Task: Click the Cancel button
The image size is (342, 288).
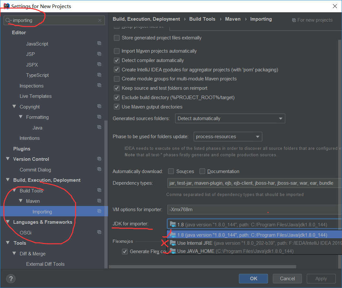Action: point(287,279)
